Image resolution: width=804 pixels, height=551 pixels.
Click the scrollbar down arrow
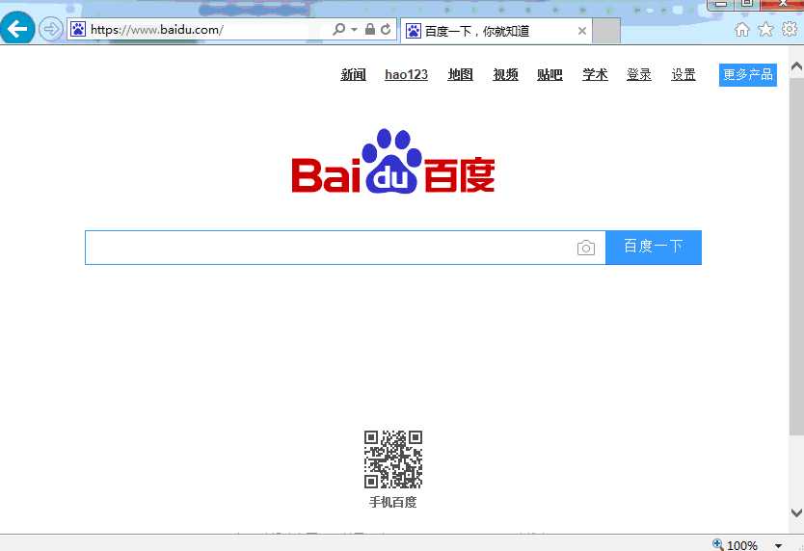coord(796,513)
